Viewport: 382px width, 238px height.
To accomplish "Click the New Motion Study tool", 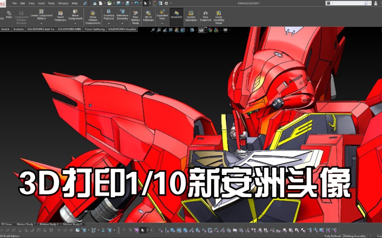I will click(x=136, y=18).
